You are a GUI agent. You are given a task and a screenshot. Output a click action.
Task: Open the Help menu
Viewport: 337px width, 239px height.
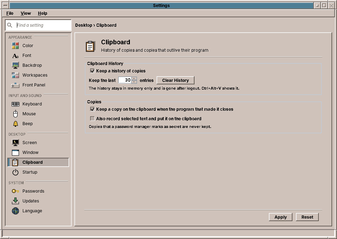pos(42,13)
